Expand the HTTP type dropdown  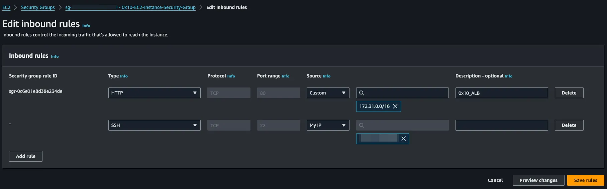pyautogui.click(x=154, y=93)
